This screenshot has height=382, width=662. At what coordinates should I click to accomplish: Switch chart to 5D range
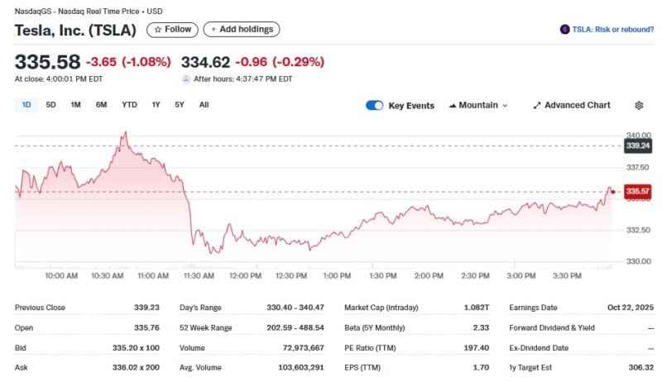point(51,105)
